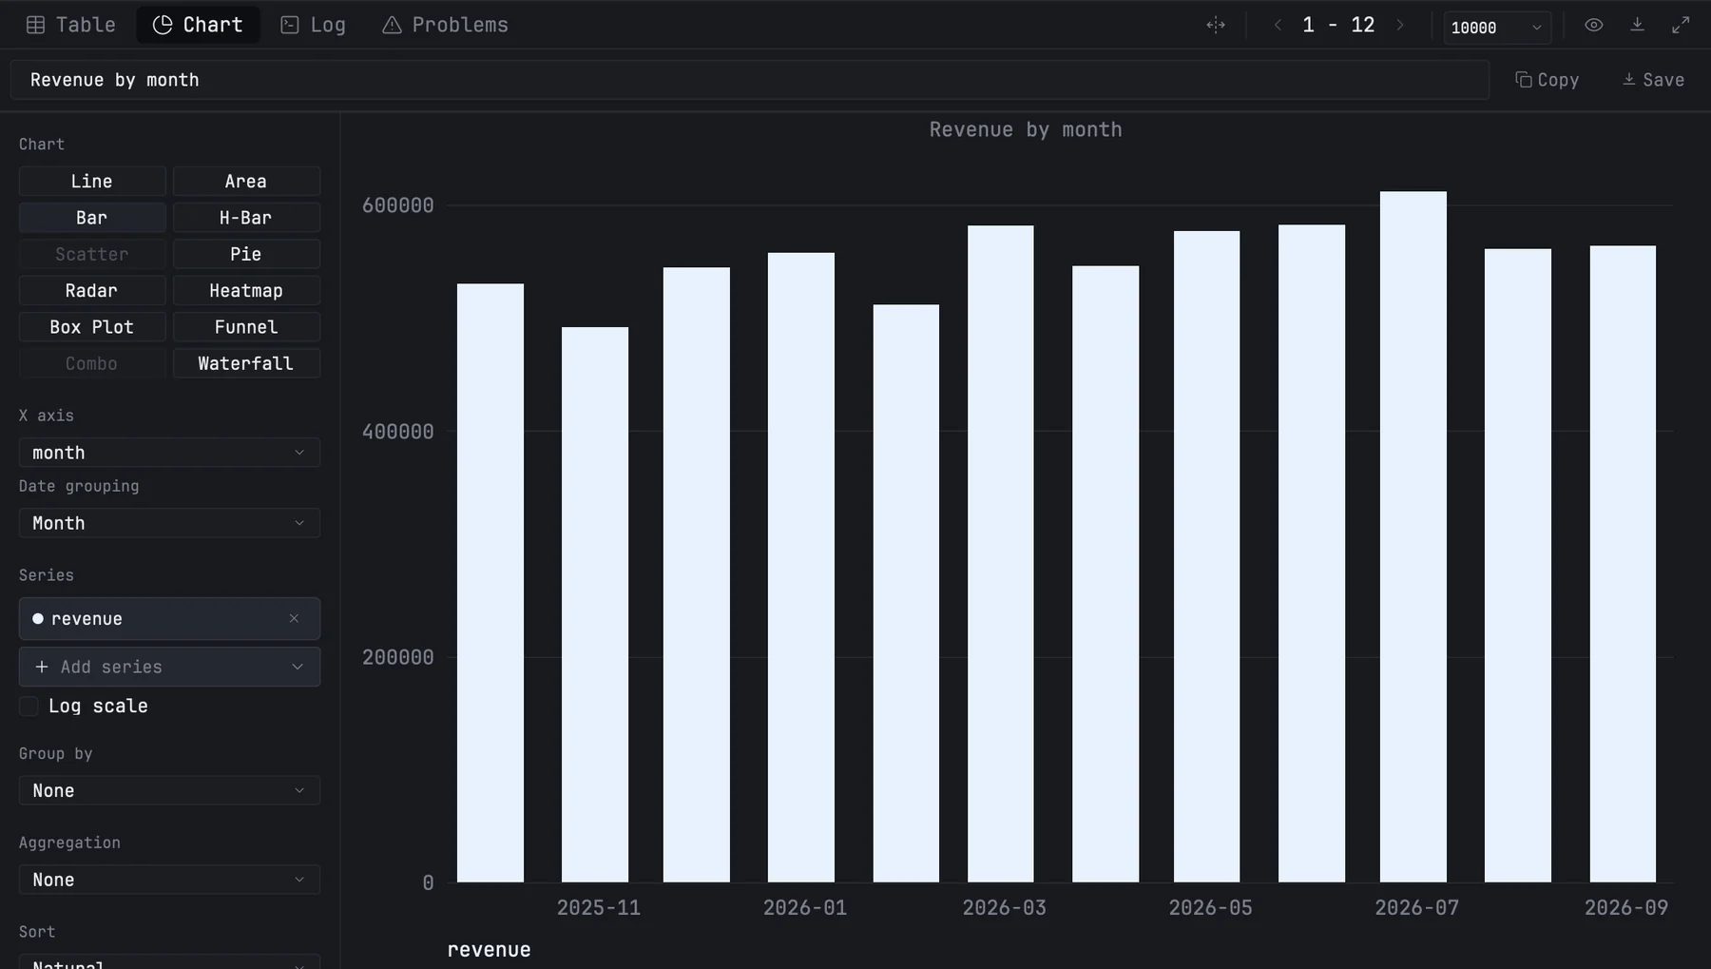Open the Add series dropdown
The height and width of the screenshot is (969, 1711).
[x=169, y=667]
